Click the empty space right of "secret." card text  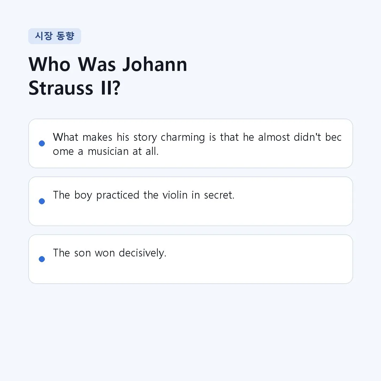coord(292,195)
